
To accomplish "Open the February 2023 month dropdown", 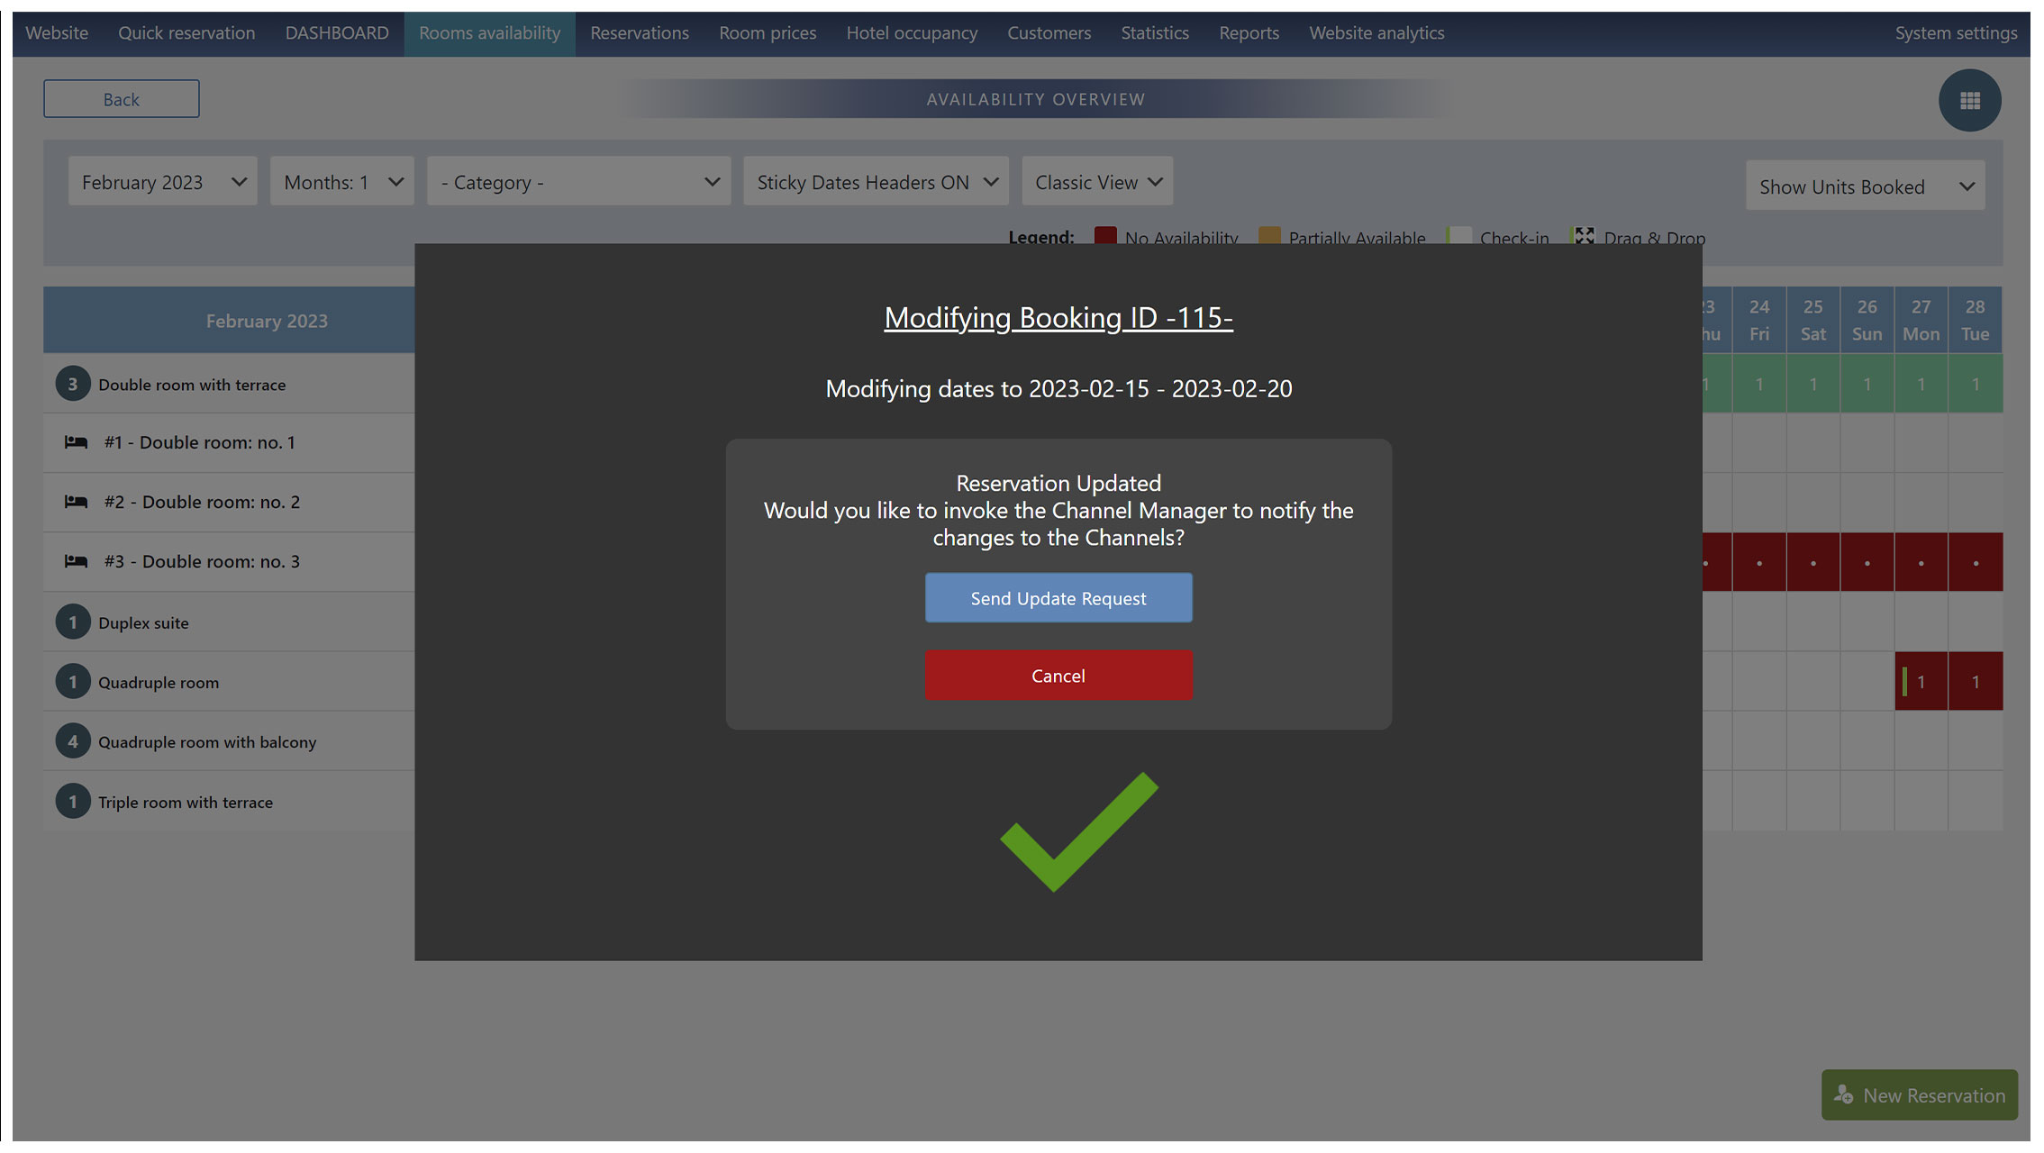I will click(x=163, y=182).
